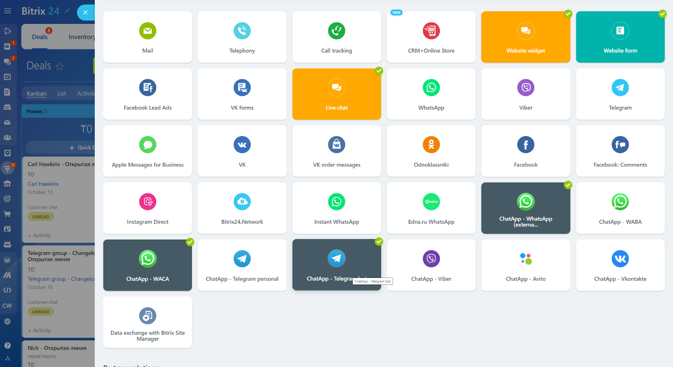This screenshot has width=673, height=367.
Task: Open sidebar item with 16 badge
Action: pos(7,168)
